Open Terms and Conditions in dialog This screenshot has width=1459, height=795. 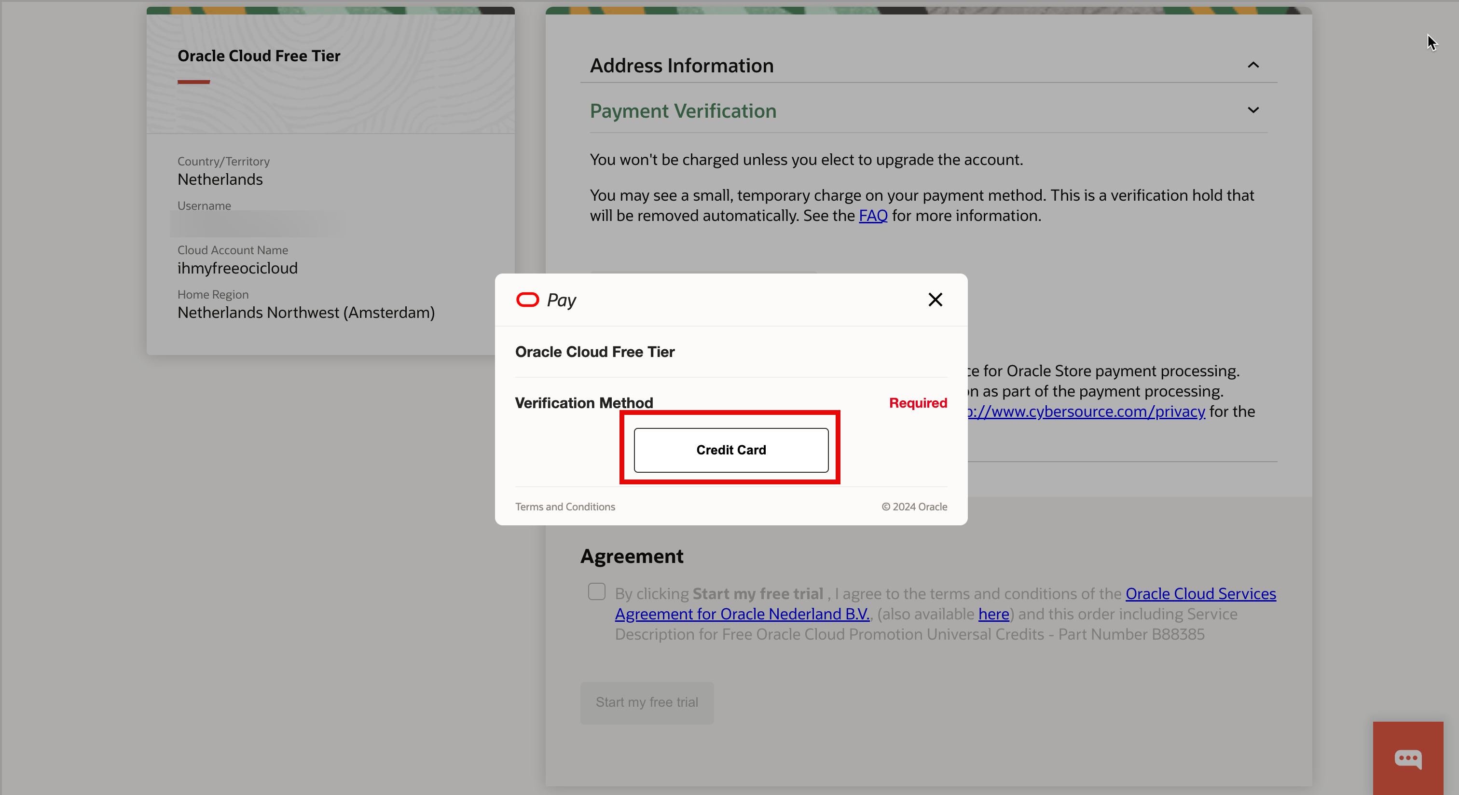(x=564, y=507)
